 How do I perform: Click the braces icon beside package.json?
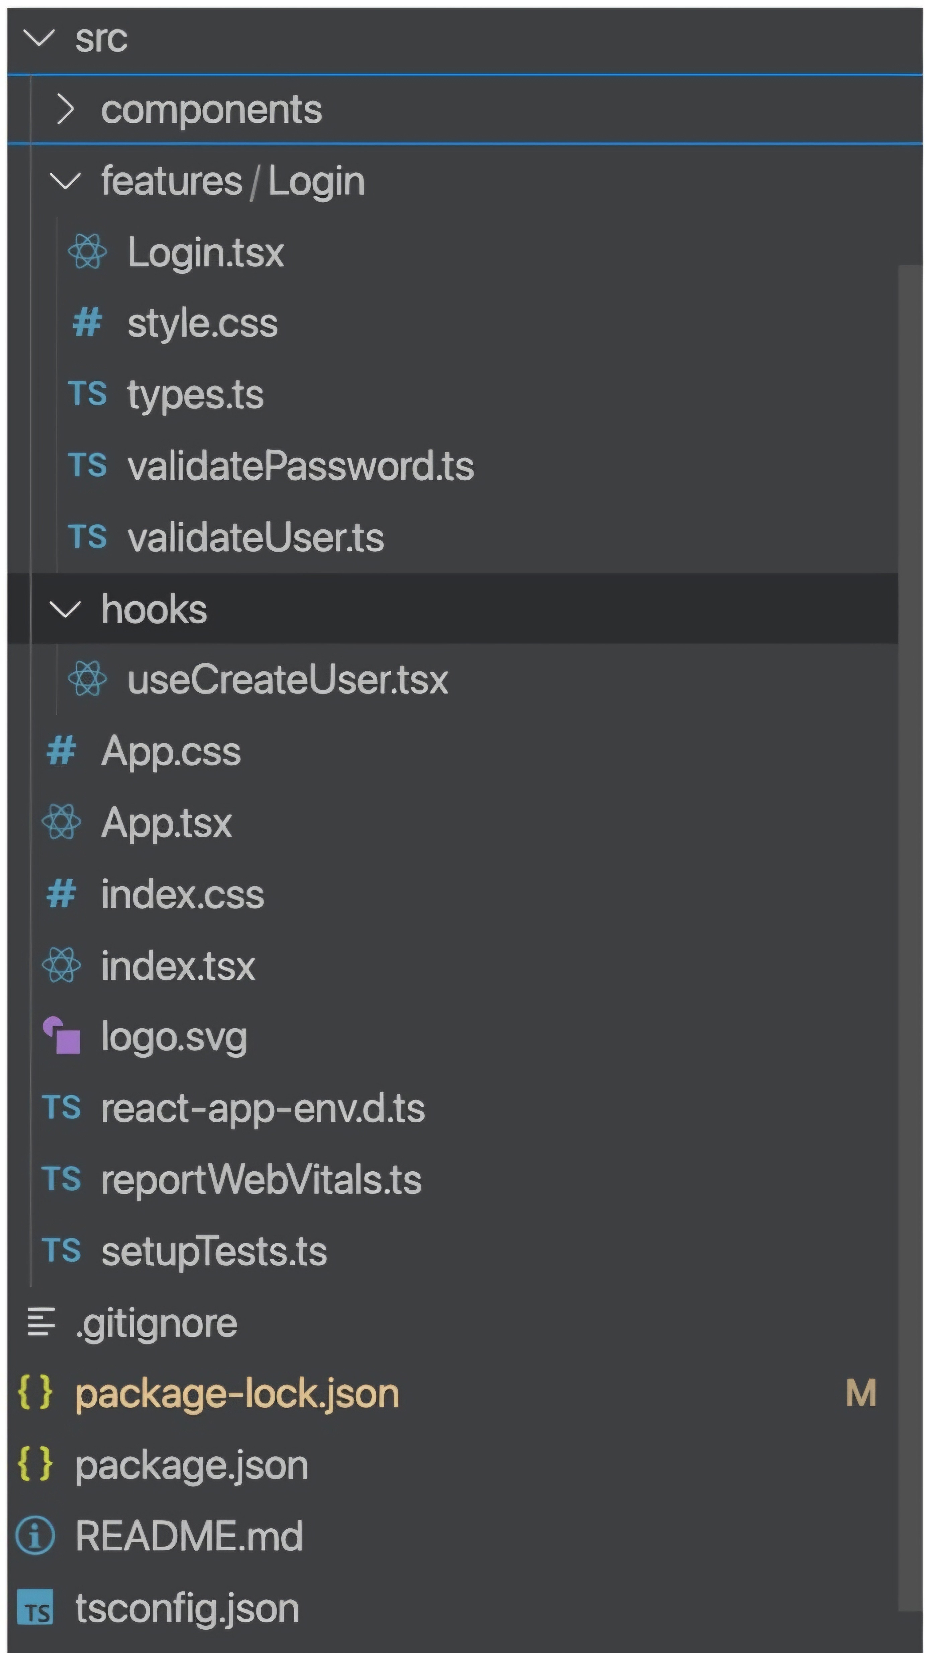[35, 1464]
